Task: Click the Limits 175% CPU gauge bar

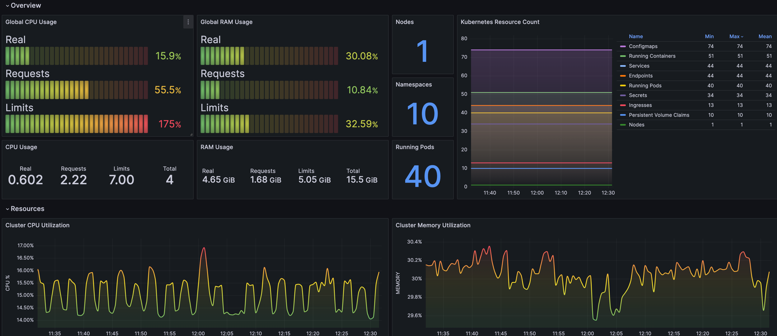Action: click(77, 124)
